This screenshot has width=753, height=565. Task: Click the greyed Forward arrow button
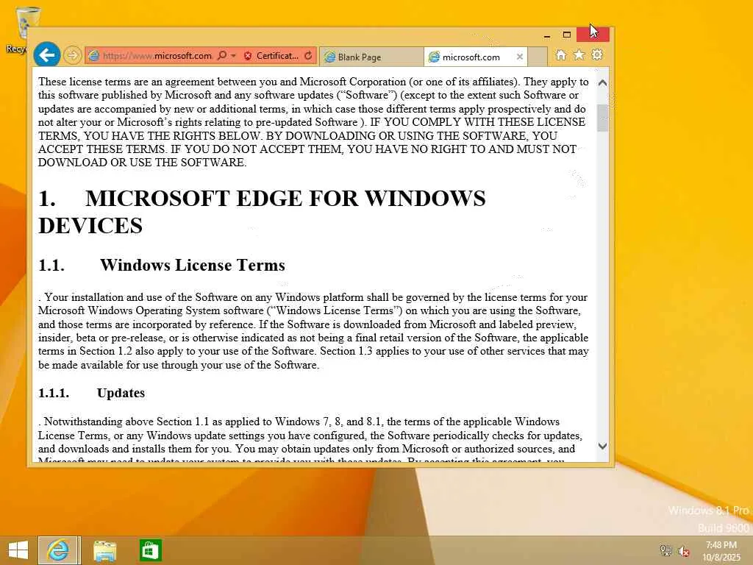coord(73,55)
